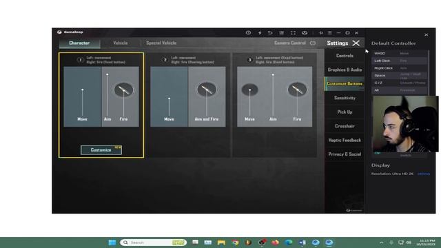Click the Gameloop pin window icon
The image size is (441, 248).
(321, 32)
